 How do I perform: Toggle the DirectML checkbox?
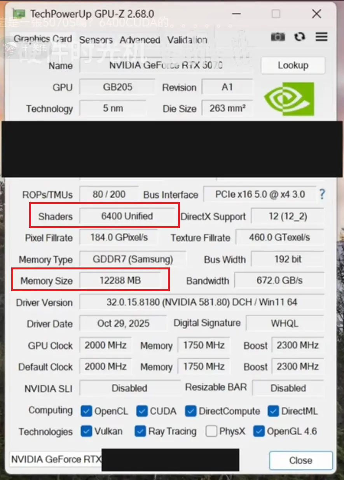273,411
